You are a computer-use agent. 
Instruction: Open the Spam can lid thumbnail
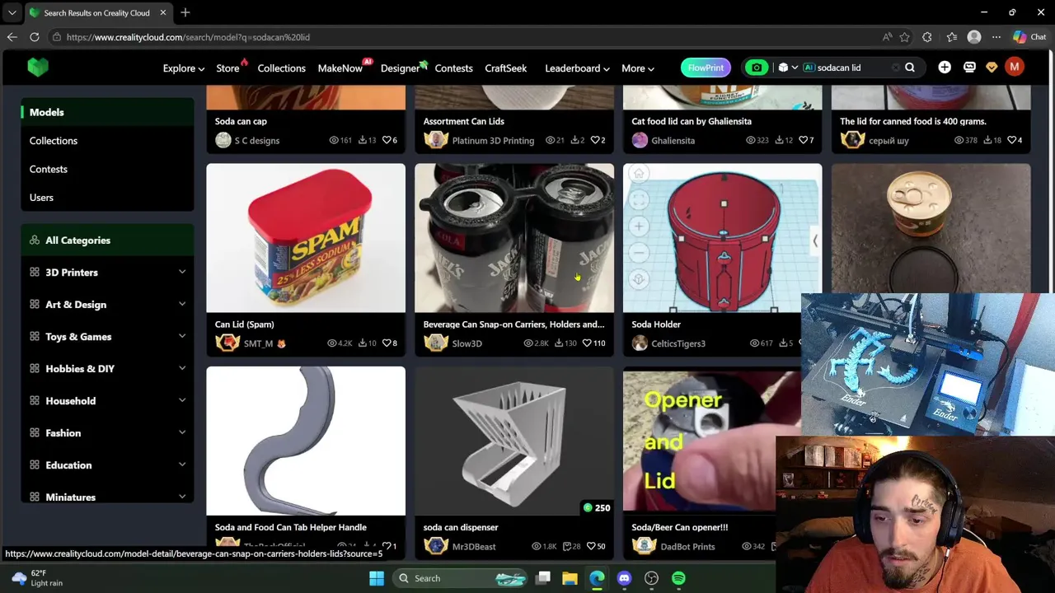point(306,238)
